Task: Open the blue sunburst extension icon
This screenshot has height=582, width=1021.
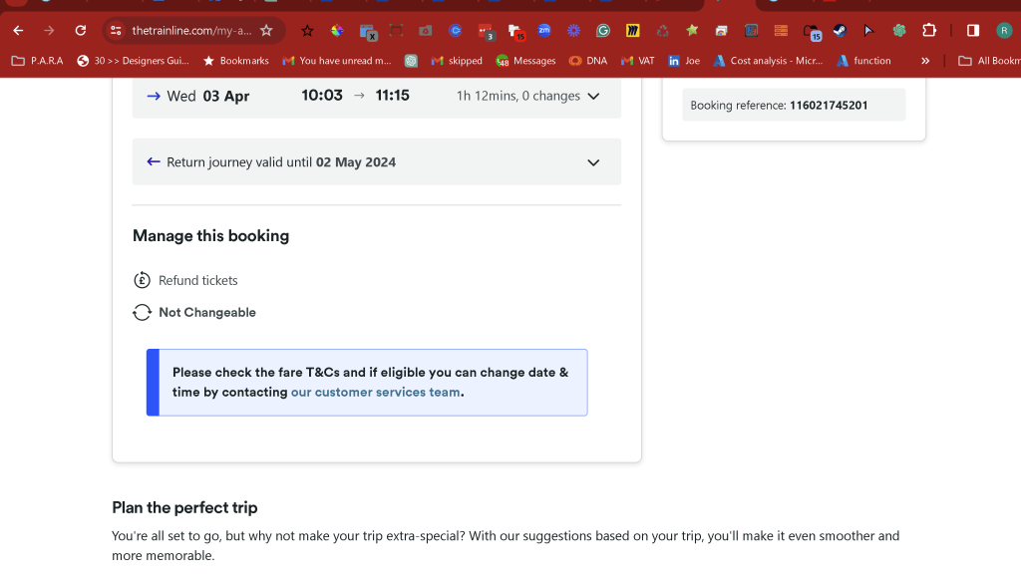Action: (573, 31)
